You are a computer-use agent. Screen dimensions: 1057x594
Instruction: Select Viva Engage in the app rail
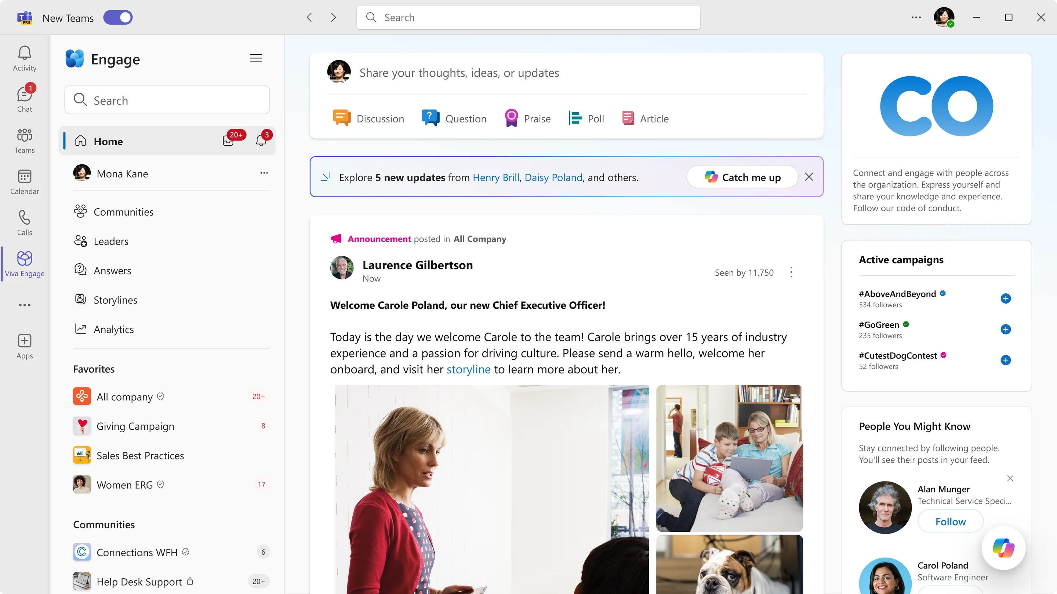point(25,264)
